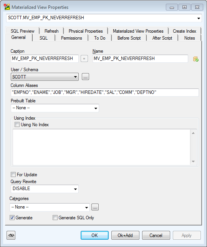This screenshot has height=247, width=207.
Task: Click the <%> macro button at bottom left
Action: pos(11,235)
